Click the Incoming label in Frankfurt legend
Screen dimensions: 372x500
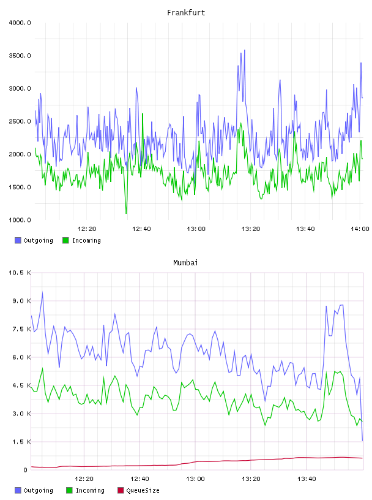(x=86, y=240)
